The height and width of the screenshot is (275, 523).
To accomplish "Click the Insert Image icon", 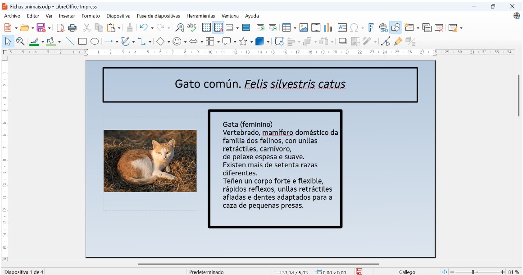I will pyautogui.click(x=304, y=28).
